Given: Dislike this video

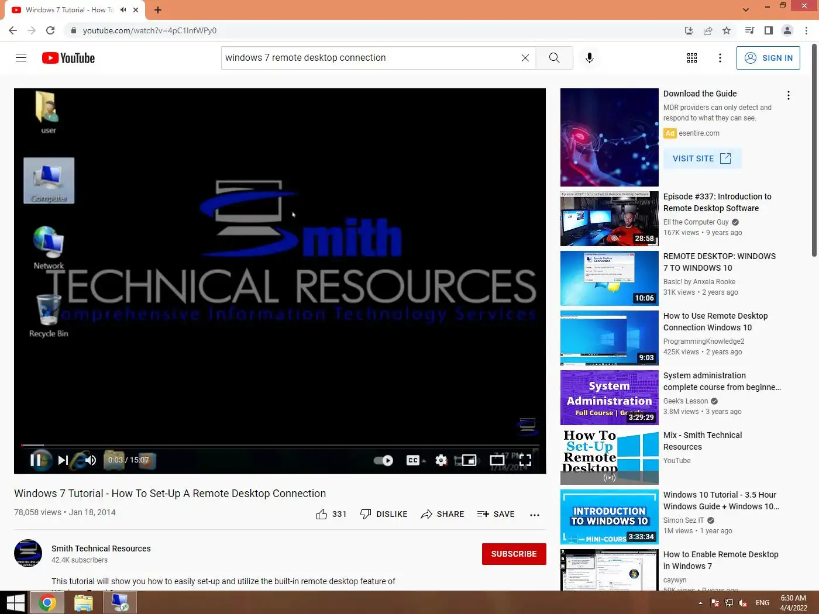Looking at the screenshot, I should pos(384,514).
